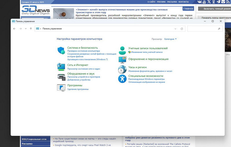Click Удаление программы link
This screenshot has width=231, height=147.
(x=78, y=89)
